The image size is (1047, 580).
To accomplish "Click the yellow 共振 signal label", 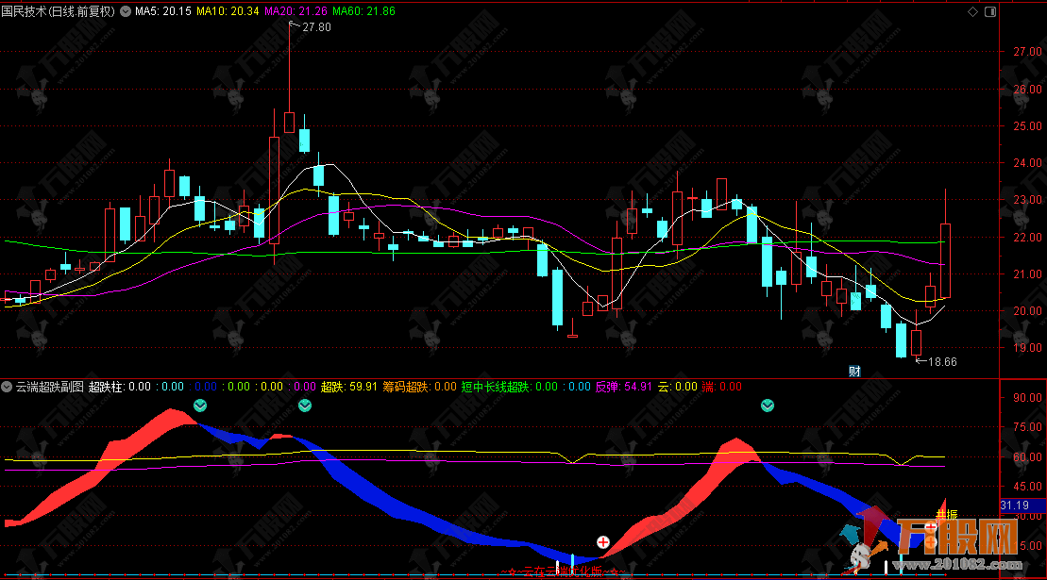I will pos(946,514).
